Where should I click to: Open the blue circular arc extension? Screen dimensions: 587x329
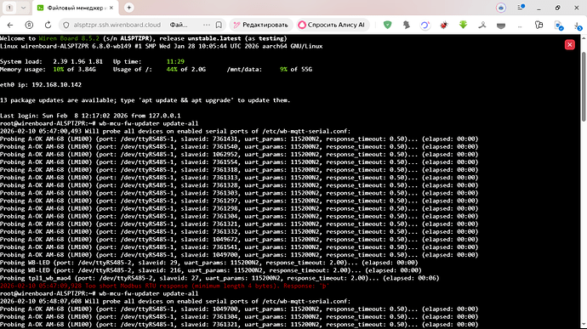425,25
